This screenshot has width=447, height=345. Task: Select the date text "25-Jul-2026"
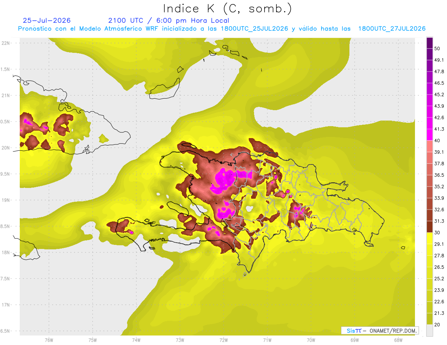47,20
